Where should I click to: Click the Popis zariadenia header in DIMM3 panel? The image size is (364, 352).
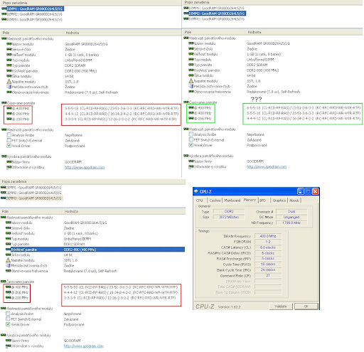pos(93,181)
